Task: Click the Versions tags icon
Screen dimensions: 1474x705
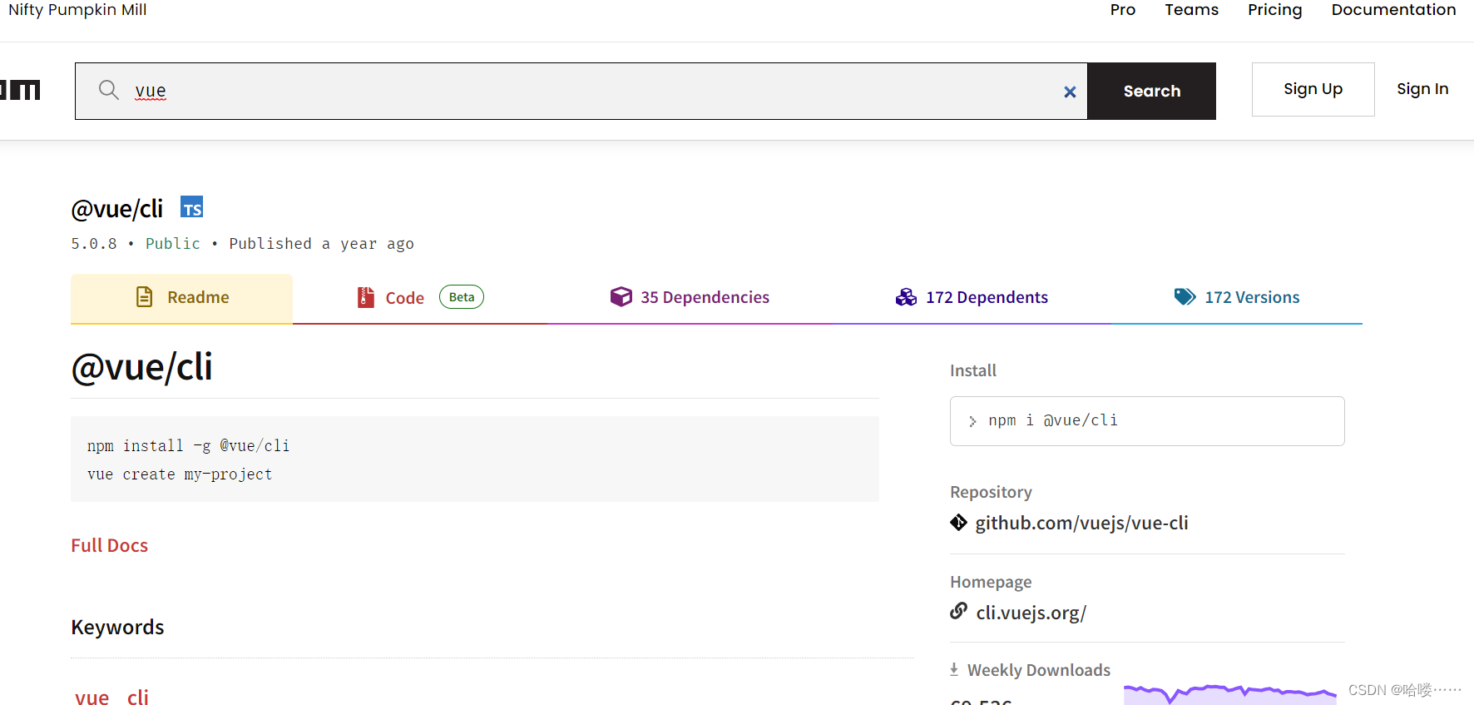Action: (x=1185, y=296)
